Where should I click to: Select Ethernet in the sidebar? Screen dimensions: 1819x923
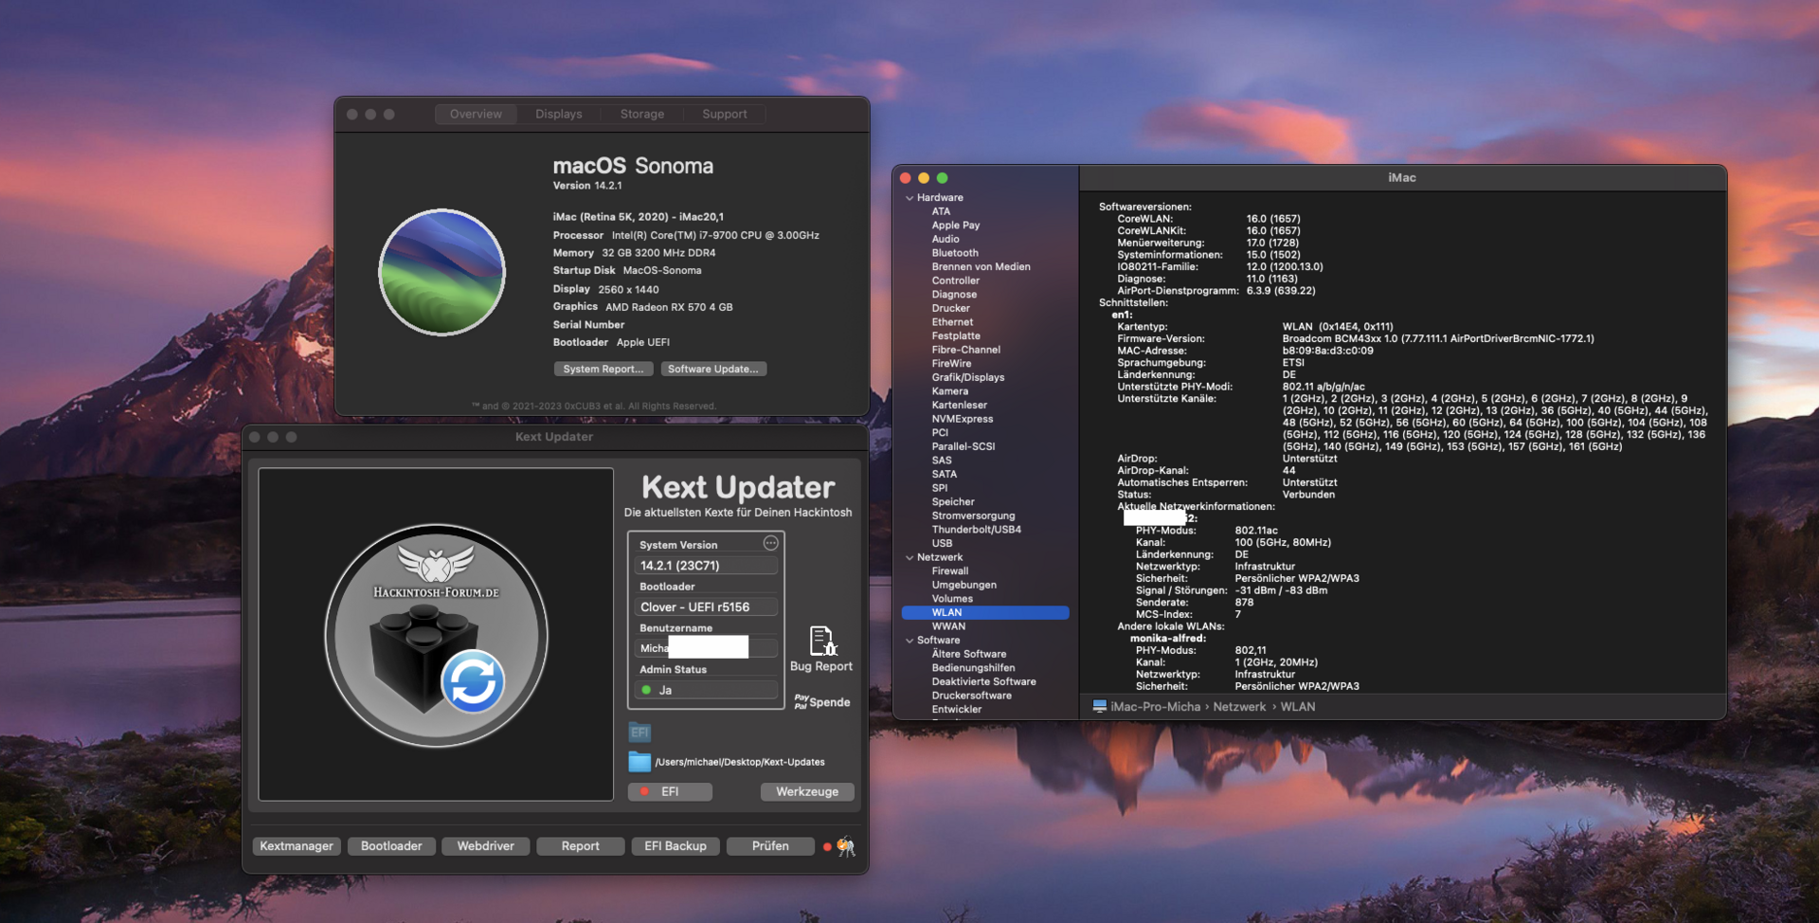point(952,322)
